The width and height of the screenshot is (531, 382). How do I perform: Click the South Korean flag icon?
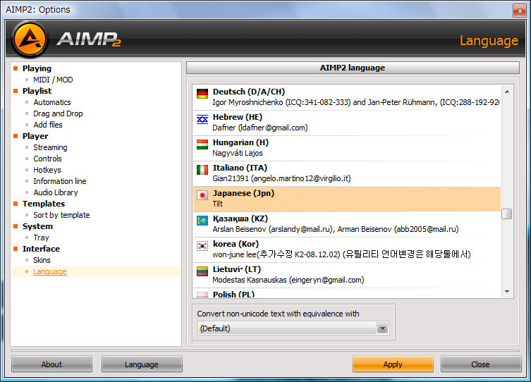point(202,246)
